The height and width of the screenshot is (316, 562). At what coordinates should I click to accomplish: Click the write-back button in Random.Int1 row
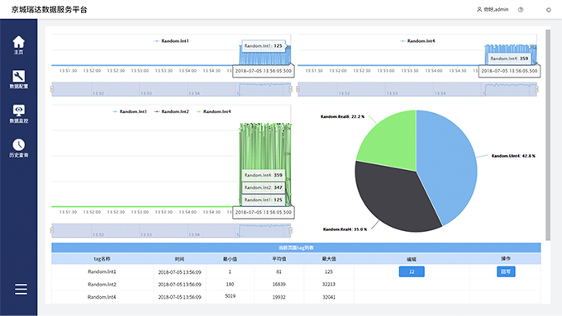506,271
